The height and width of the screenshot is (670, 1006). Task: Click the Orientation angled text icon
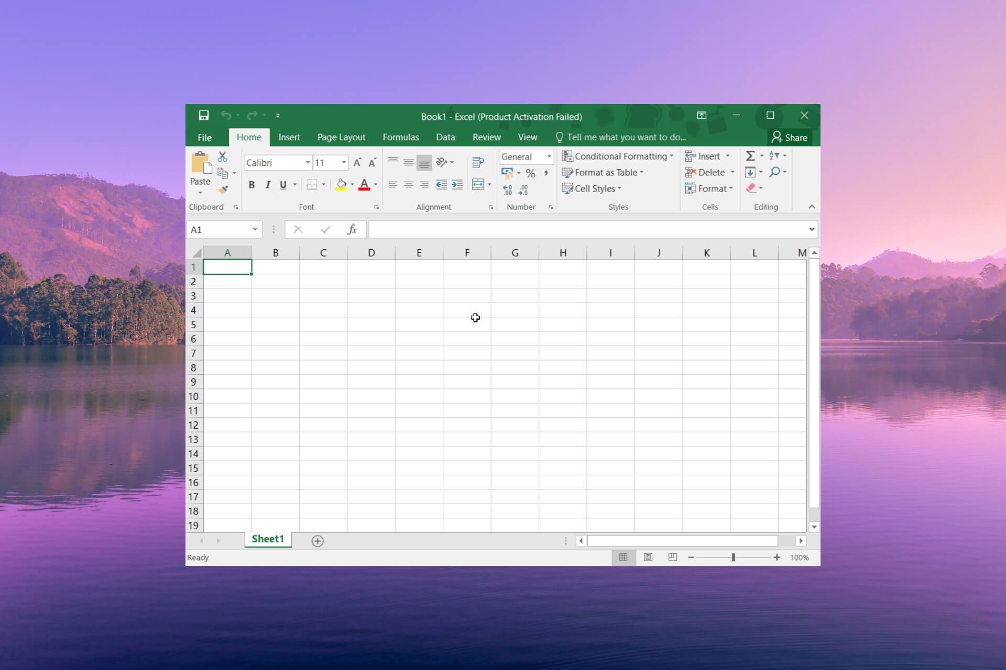point(441,162)
